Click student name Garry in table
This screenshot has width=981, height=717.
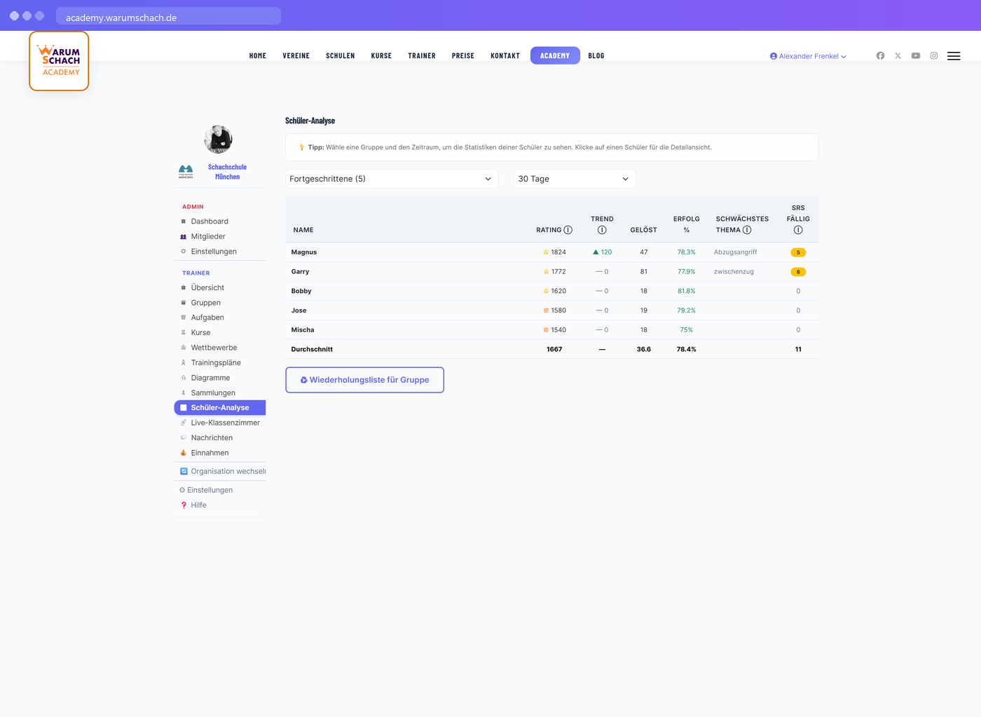pos(300,272)
